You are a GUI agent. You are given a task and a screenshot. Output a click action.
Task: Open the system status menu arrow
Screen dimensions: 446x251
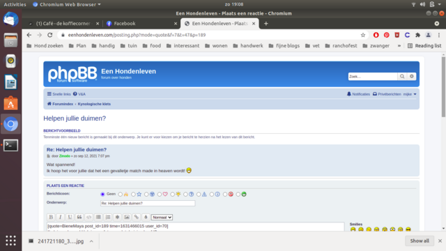coord(440,4)
